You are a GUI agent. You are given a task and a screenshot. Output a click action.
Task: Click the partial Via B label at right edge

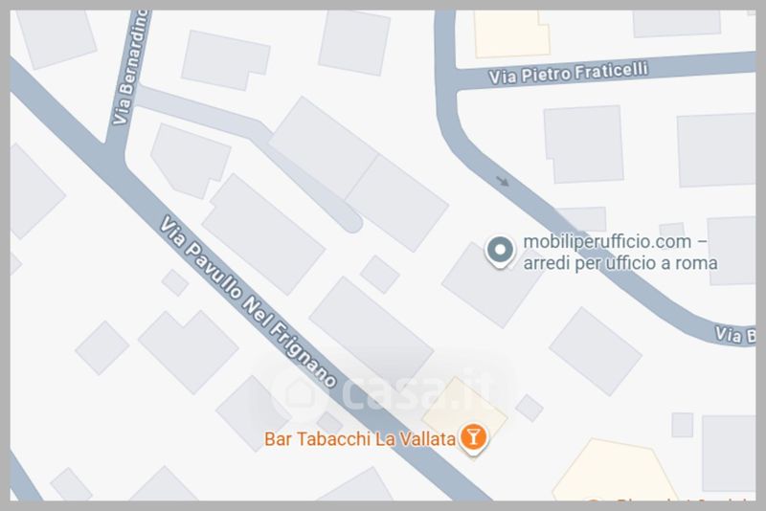[734, 336]
